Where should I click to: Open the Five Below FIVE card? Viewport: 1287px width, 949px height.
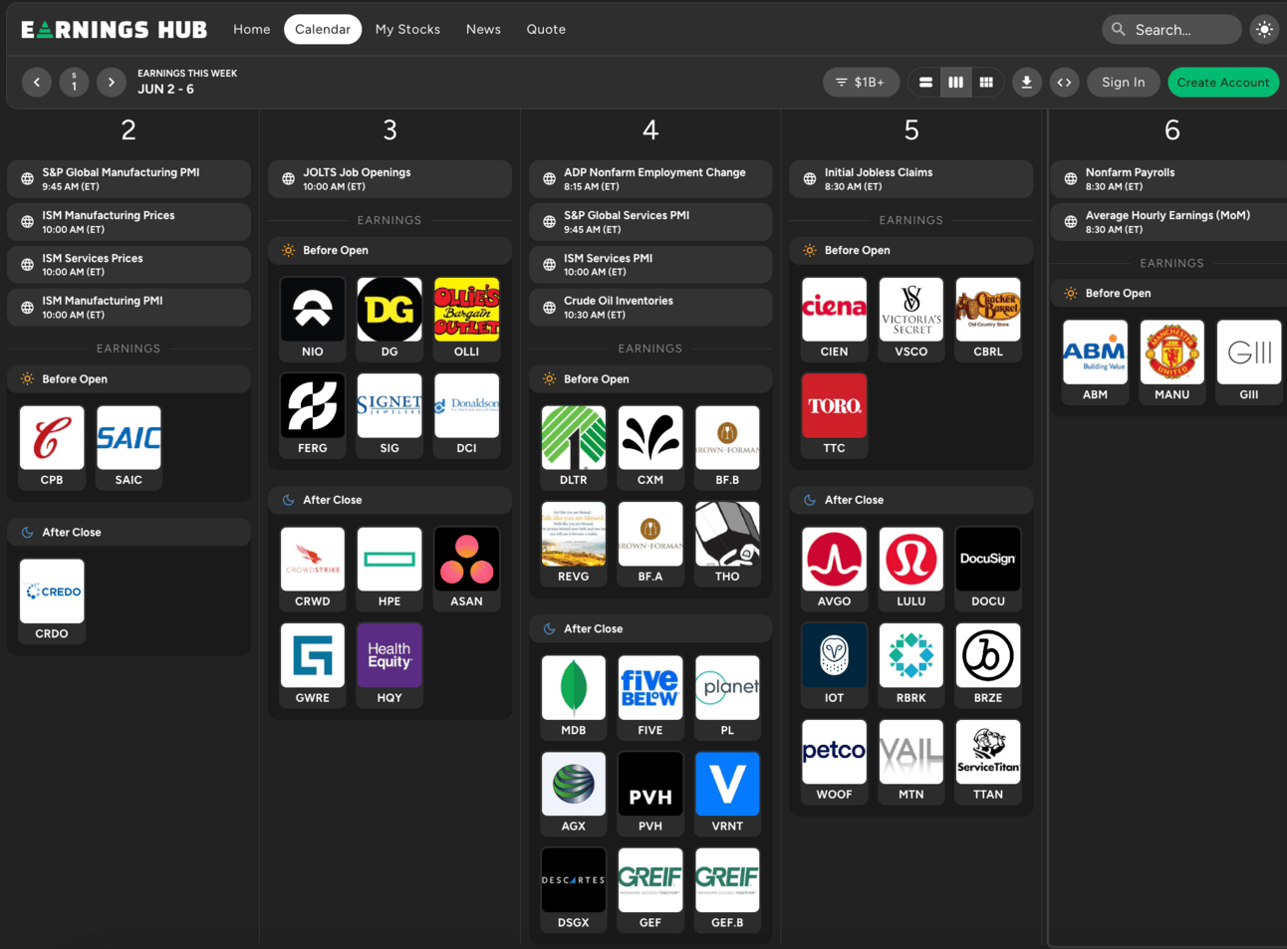(650, 697)
